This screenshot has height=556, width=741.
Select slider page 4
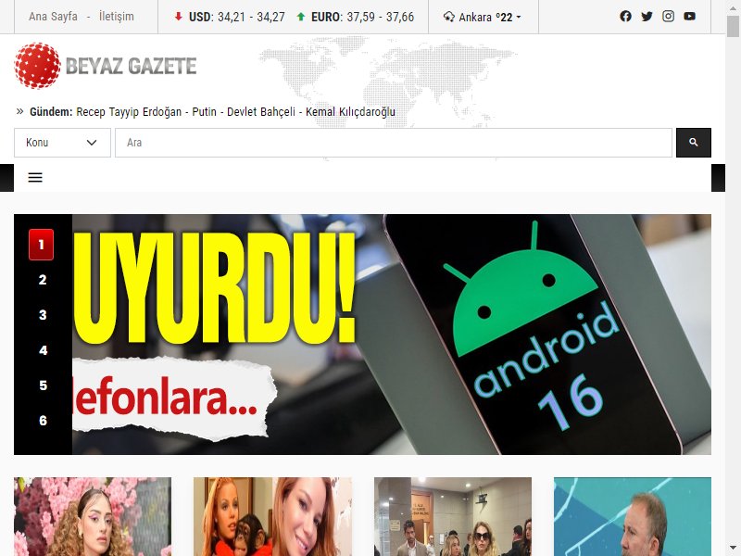point(43,350)
